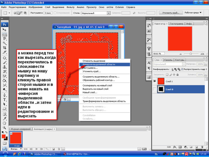Select the Lasso tool
Screen dimensions: 209x157
click(4, 39)
